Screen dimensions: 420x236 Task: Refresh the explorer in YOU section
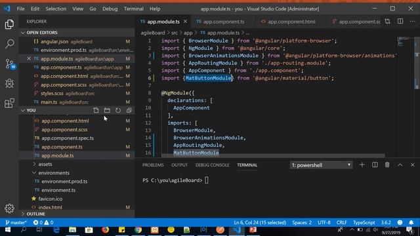[x=118, y=110]
